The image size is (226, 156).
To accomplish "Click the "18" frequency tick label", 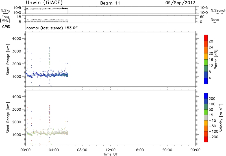I will [x=19, y=17].
